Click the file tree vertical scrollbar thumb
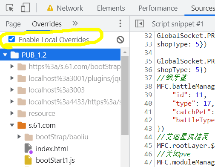Image resolution: width=215 pixels, height=167 pixels. tap(125, 95)
